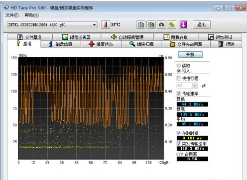Click the 开始 start button
247x180 pixels.
pyautogui.click(x=190, y=55)
